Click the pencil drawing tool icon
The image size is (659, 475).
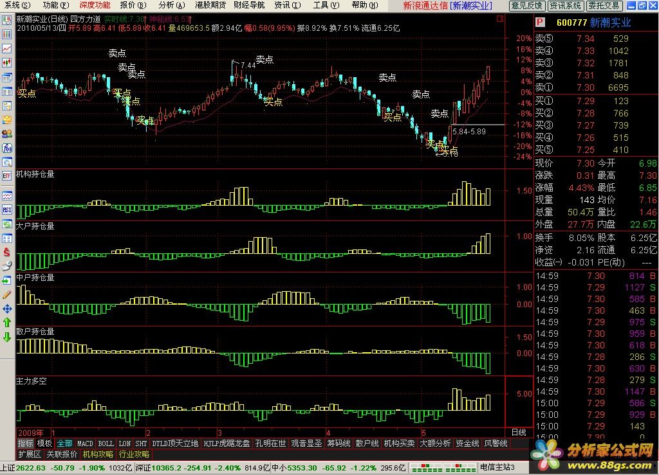(6, 294)
